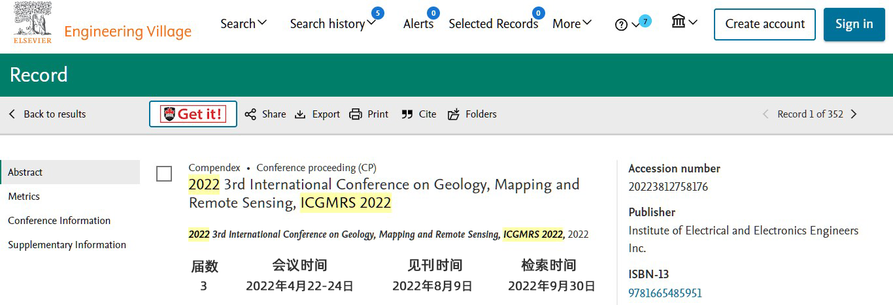Cite this record
The image size is (893, 305).
418,114
